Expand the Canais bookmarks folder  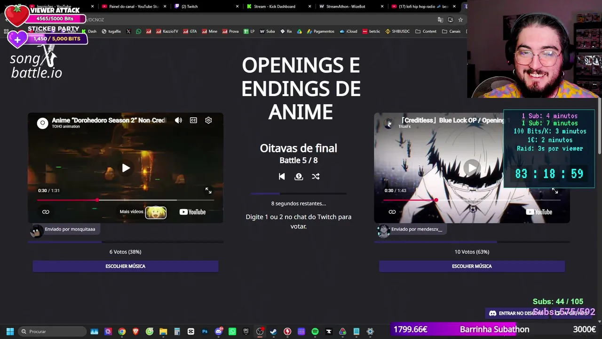tap(451, 32)
